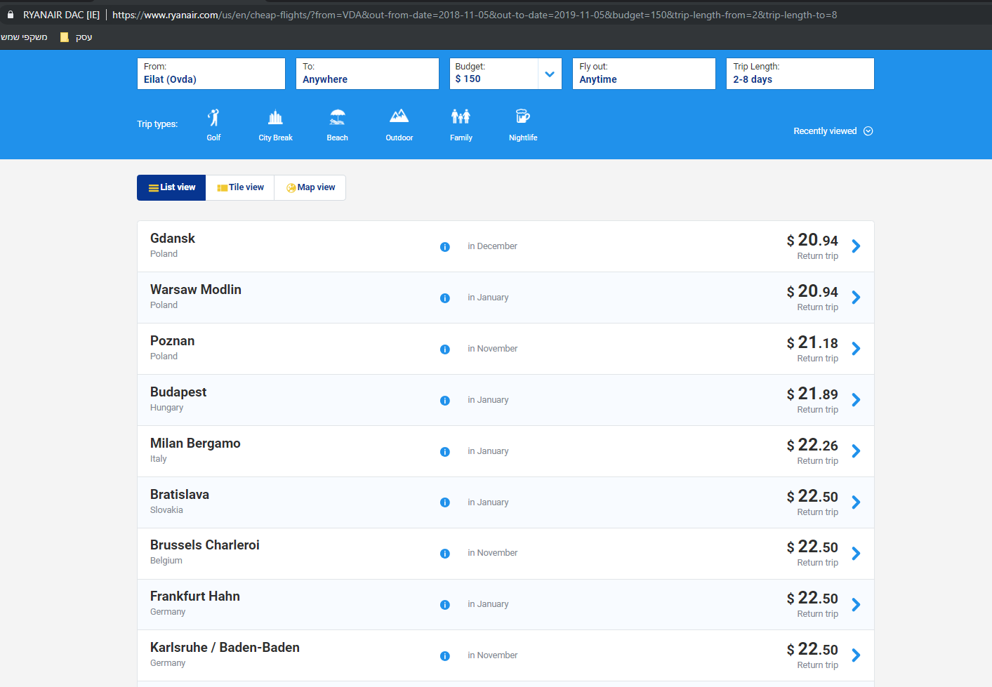Viewport: 992px width, 687px height.
Task: Click the browser URL address text
Action: (x=475, y=15)
